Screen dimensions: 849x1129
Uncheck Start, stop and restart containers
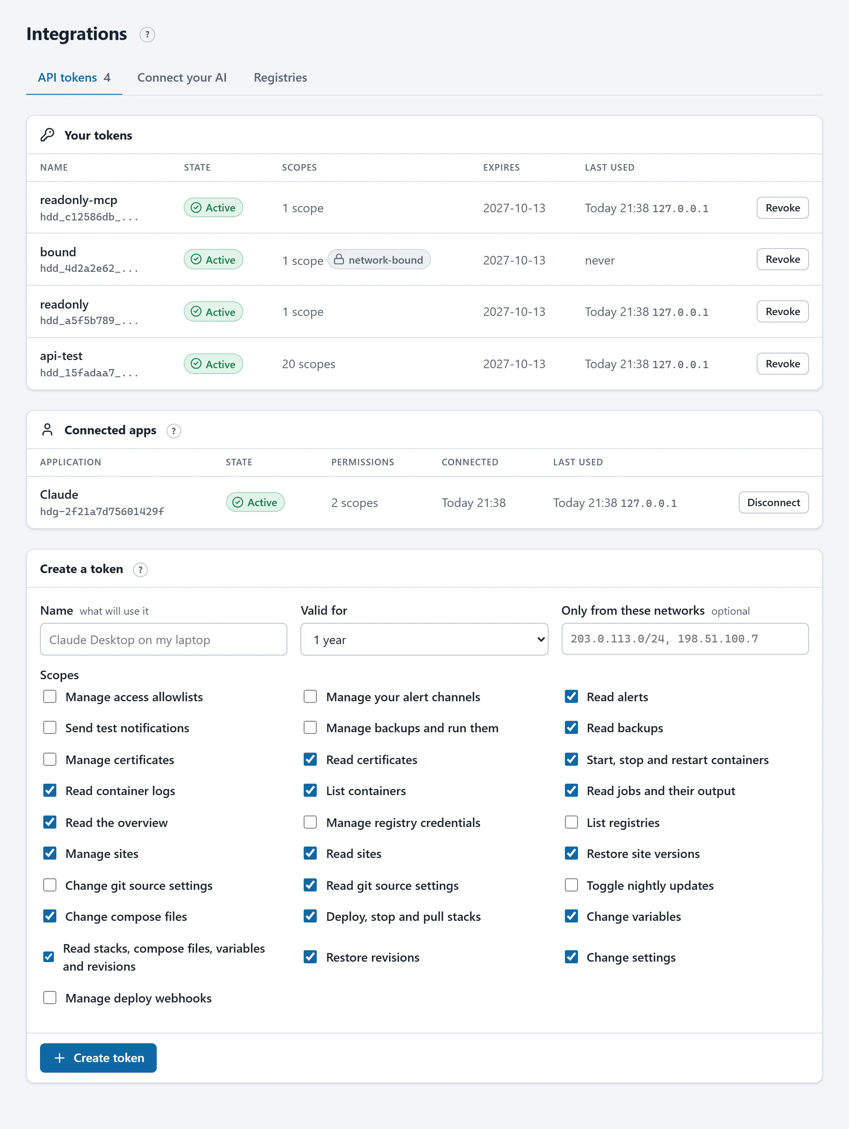pyautogui.click(x=572, y=760)
